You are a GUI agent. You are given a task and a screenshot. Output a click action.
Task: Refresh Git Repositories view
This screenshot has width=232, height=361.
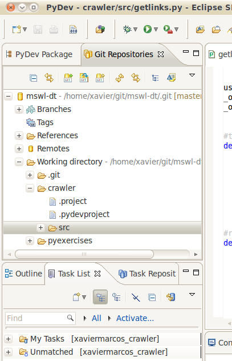pyautogui.click(x=120, y=78)
